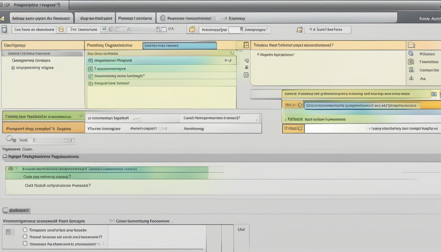Click the blue picture icon in the 'Onods Posadkir' row
This screenshot has width=441, height=252.
coord(434,94)
